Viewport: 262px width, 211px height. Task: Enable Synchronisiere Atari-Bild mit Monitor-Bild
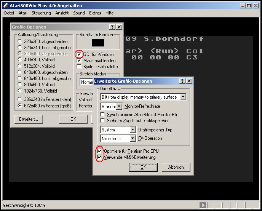coord(102,114)
